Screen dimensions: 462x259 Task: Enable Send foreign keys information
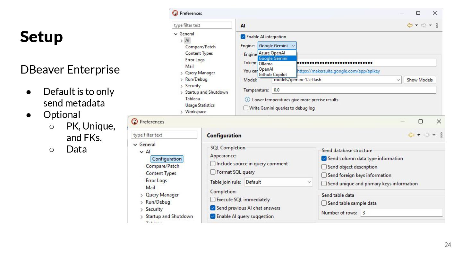click(324, 175)
